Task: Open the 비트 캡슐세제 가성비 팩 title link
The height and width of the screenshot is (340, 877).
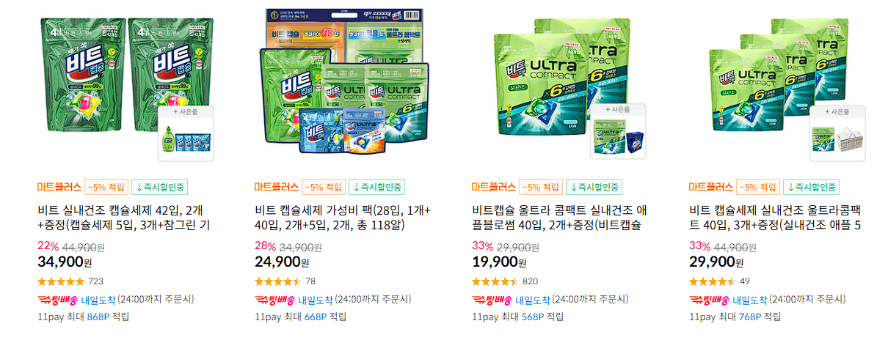Action: tap(340, 218)
